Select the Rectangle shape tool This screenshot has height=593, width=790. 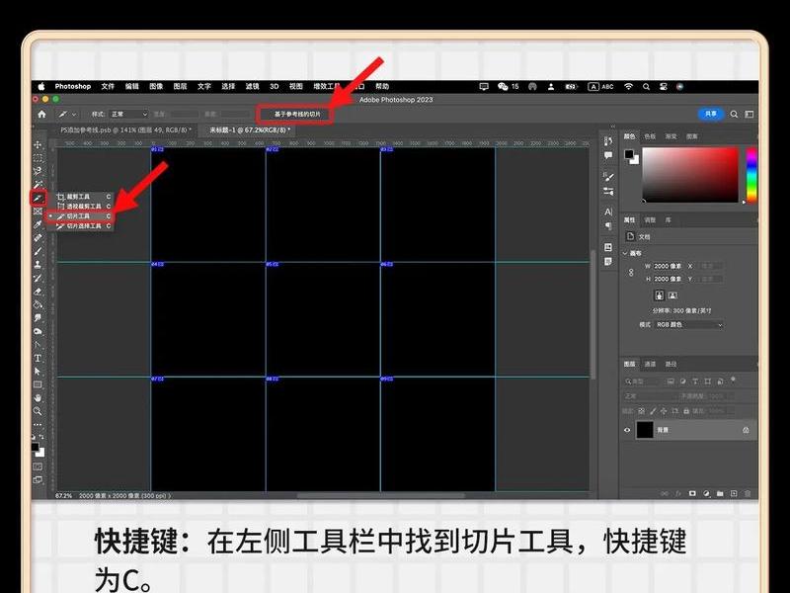click(38, 384)
